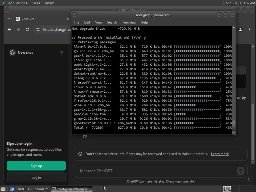
Task: Click the workspace switcher in bottom panel
Action: [x=227, y=189]
